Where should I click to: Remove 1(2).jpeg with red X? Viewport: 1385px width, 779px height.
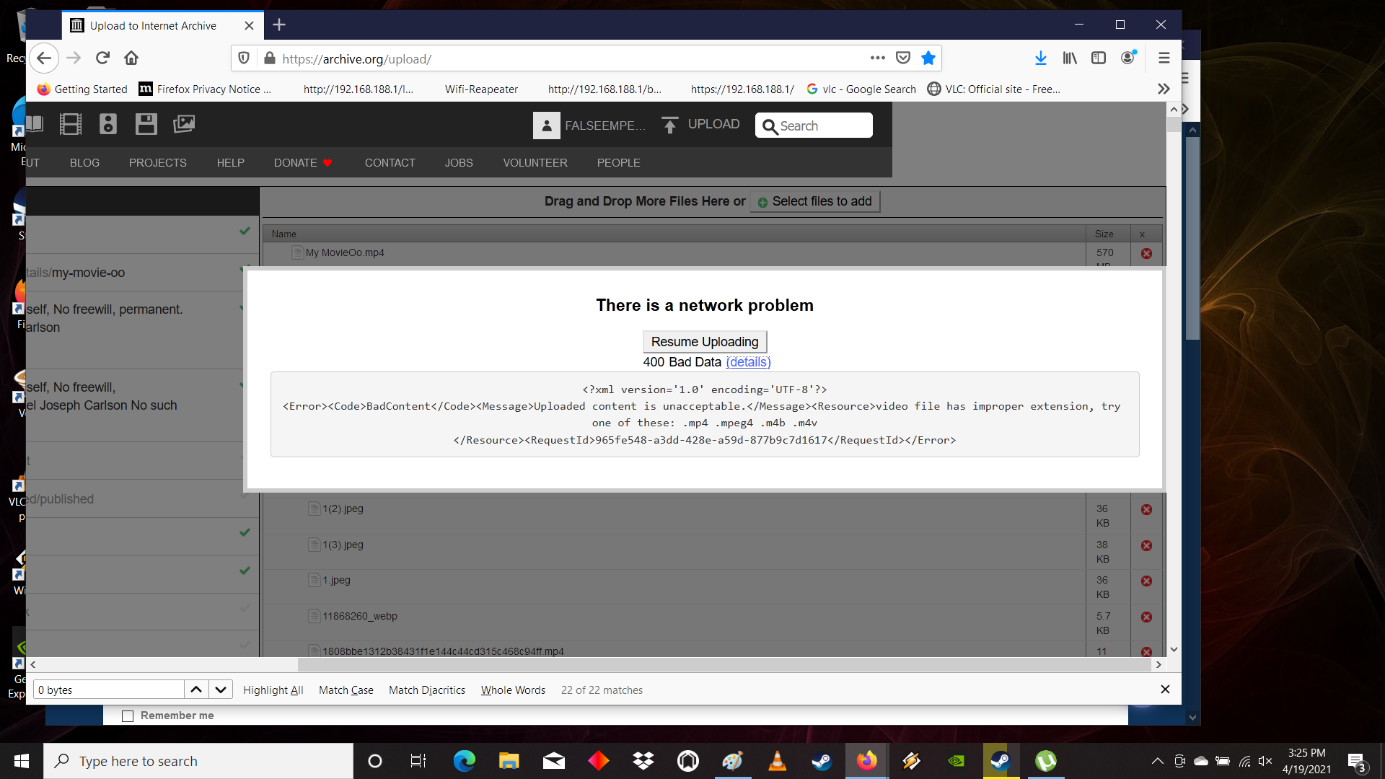pyautogui.click(x=1146, y=510)
